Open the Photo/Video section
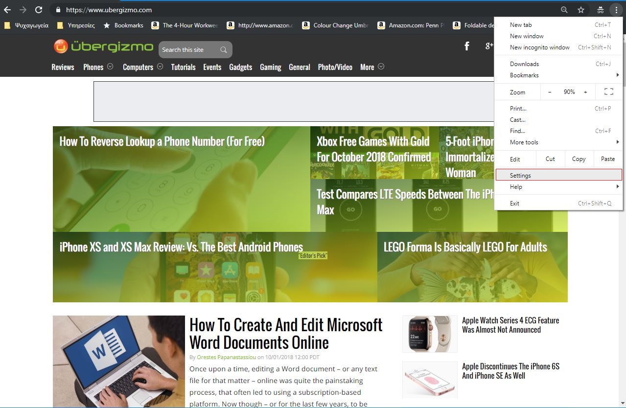 335,67
